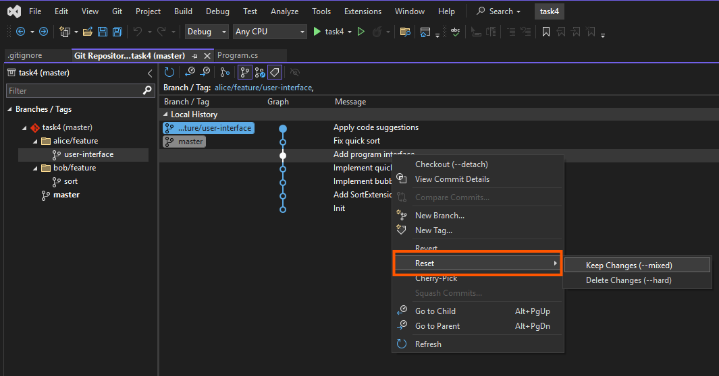This screenshot has width=719, height=376.
Task: Select Delete Changes (--hard) from submenu
Action: click(x=629, y=280)
